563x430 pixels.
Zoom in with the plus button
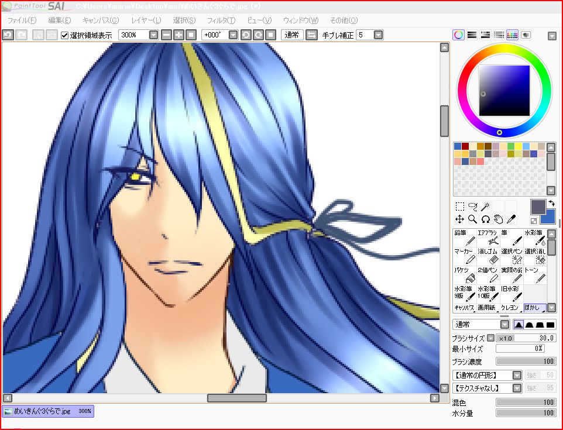(178, 35)
